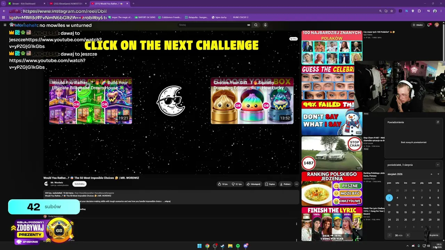Like the video with thumbs-up button
Viewport: 445px width, 250px height.
click(x=223, y=184)
